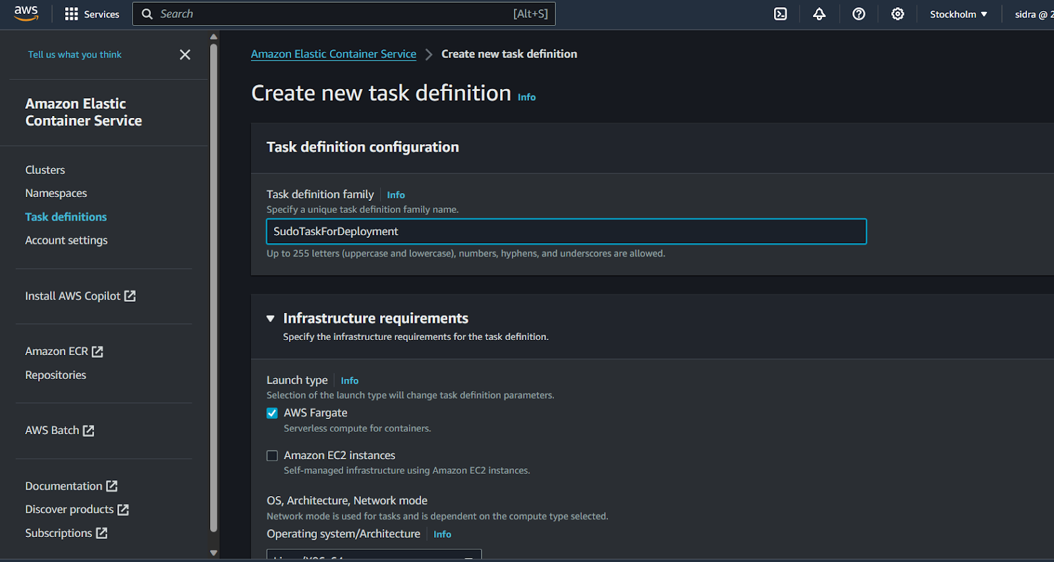The width and height of the screenshot is (1054, 562).
Task: Click the Amazon Elastic Container Service sidebar title
Action: 84,112
